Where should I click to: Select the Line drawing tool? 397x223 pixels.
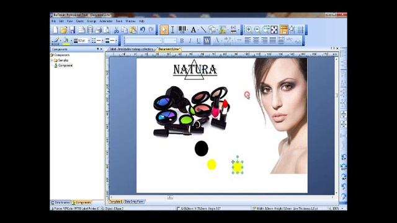point(203,30)
